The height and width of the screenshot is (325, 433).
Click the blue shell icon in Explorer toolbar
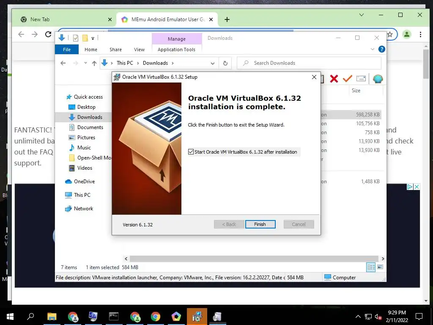click(378, 79)
